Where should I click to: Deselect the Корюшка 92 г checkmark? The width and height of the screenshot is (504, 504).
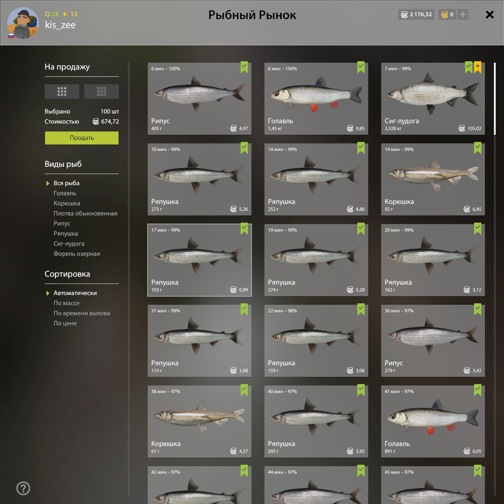478,148
